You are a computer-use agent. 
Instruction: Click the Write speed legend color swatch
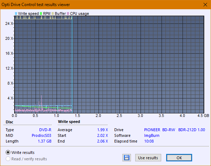(16, 14)
